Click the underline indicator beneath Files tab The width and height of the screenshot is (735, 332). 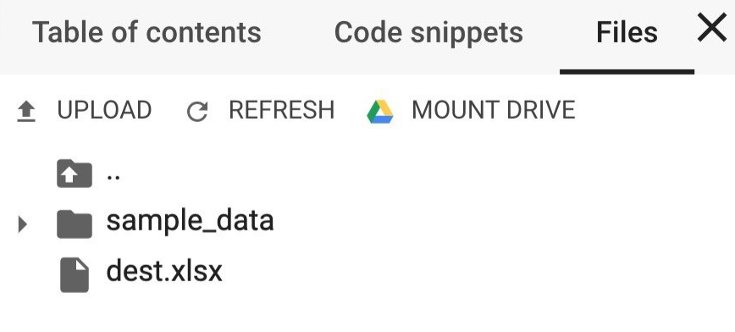(x=627, y=72)
